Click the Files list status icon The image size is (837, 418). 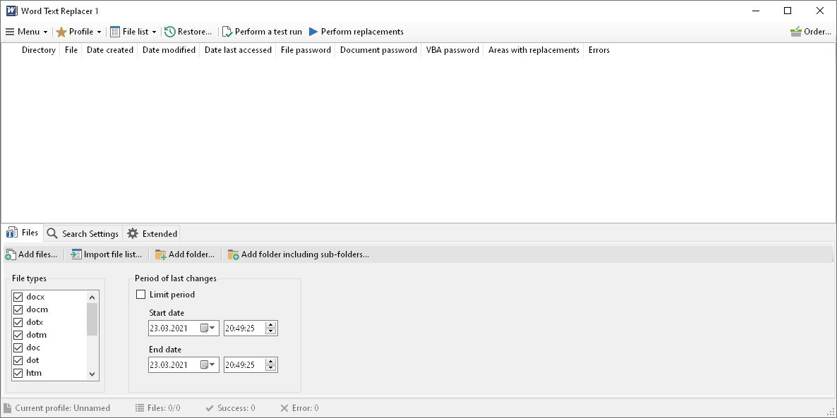(x=139, y=408)
